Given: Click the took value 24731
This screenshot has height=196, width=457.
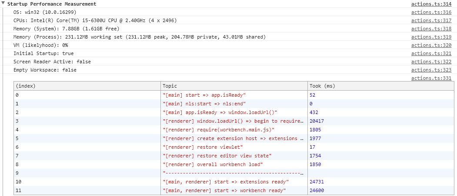Looking at the screenshot, I should pos(317,182).
